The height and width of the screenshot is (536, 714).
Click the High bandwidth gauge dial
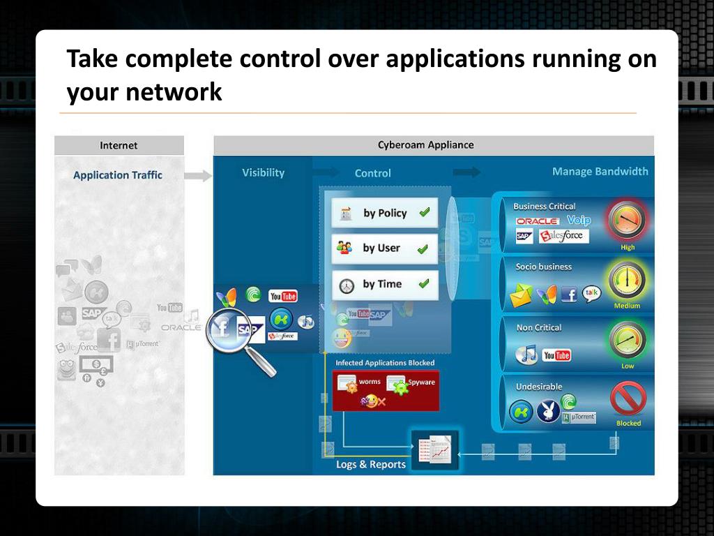coord(628,221)
